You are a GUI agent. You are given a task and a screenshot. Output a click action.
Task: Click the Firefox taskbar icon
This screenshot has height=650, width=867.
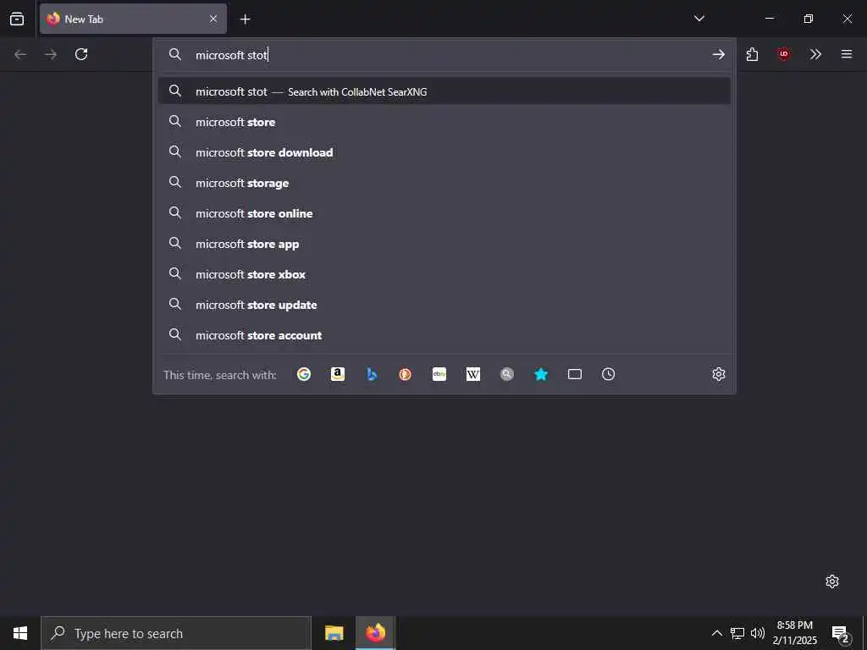375,633
